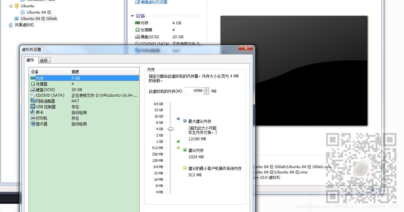Viewport: 404px width, 212px height.
Task: Click the memory slider thumb at 4 GB
Action: click(x=170, y=129)
